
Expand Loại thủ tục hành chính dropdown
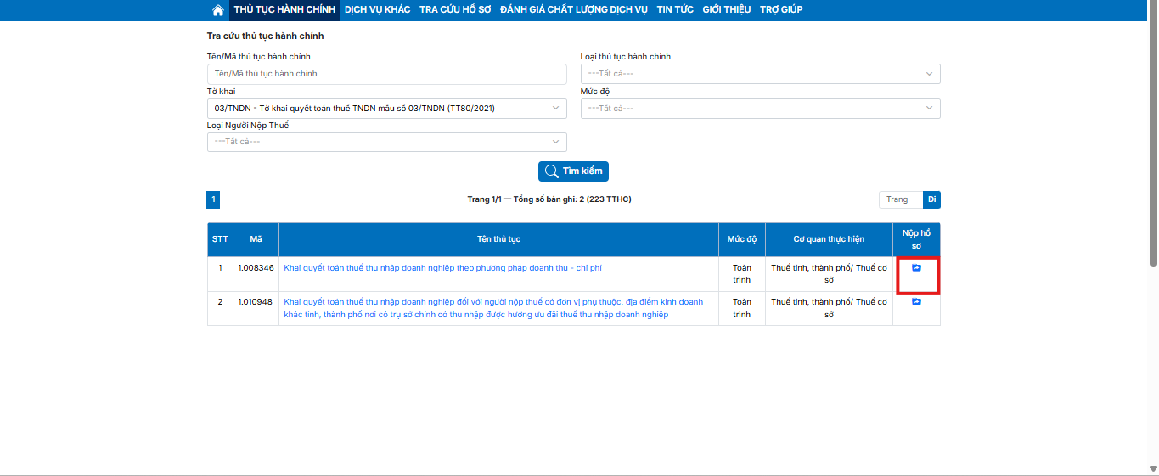(x=760, y=74)
